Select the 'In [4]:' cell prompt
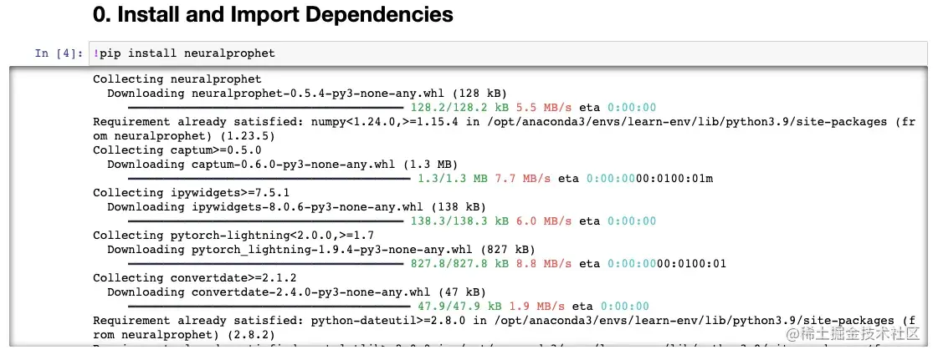Screen dimensions: 933x355 59,53
